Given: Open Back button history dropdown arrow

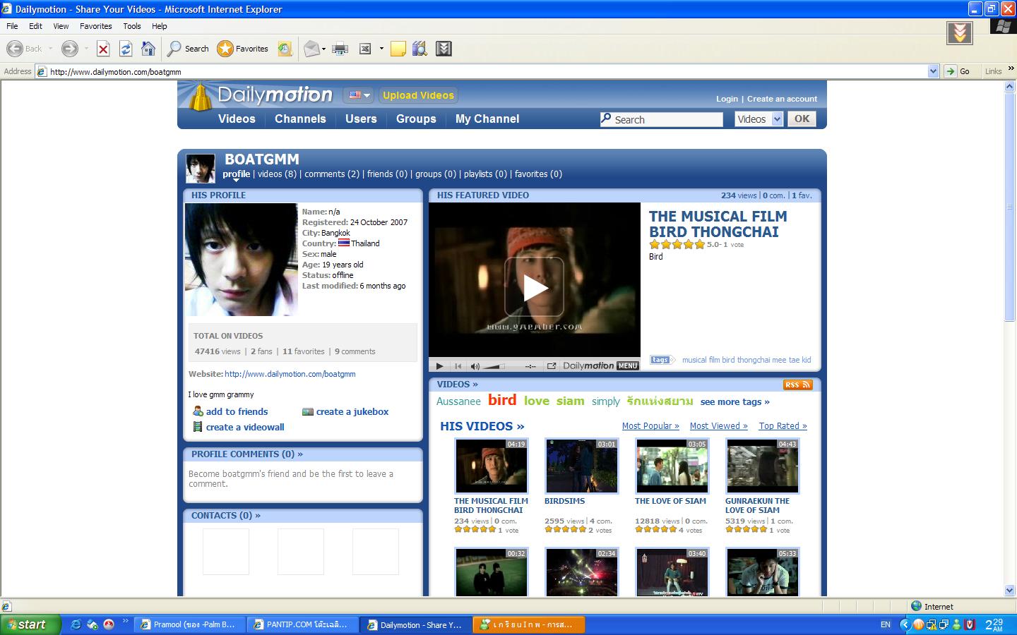Looking at the screenshot, I should 51,49.
